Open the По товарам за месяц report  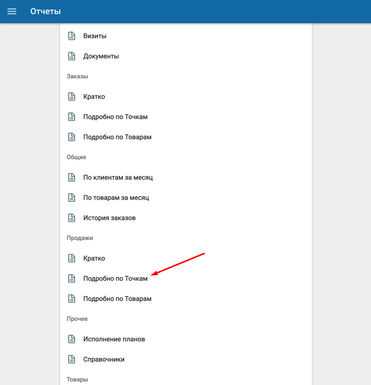(116, 198)
